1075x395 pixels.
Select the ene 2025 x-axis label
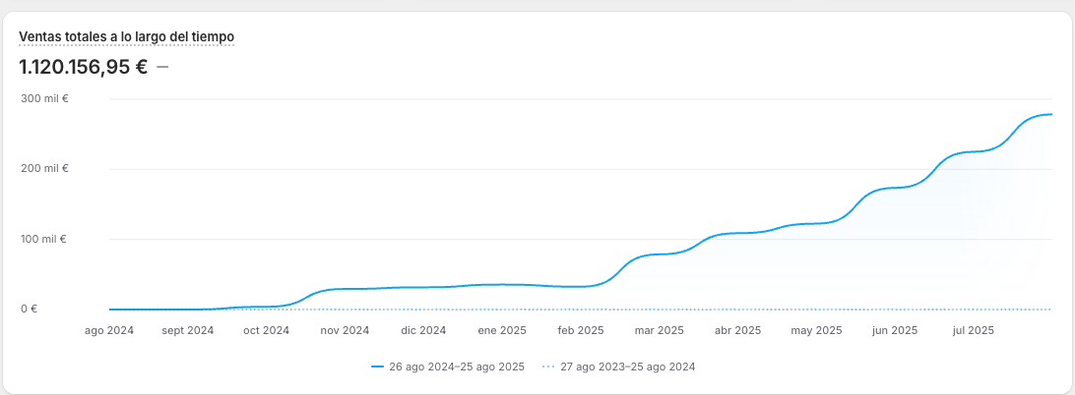pos(501,330)
